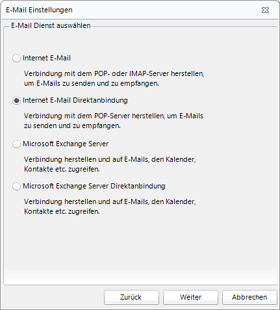The width and height of the screenshot is (280, 310).
Task: Click the POP- oder IMAP-Server description line
Action: [114, 73]
